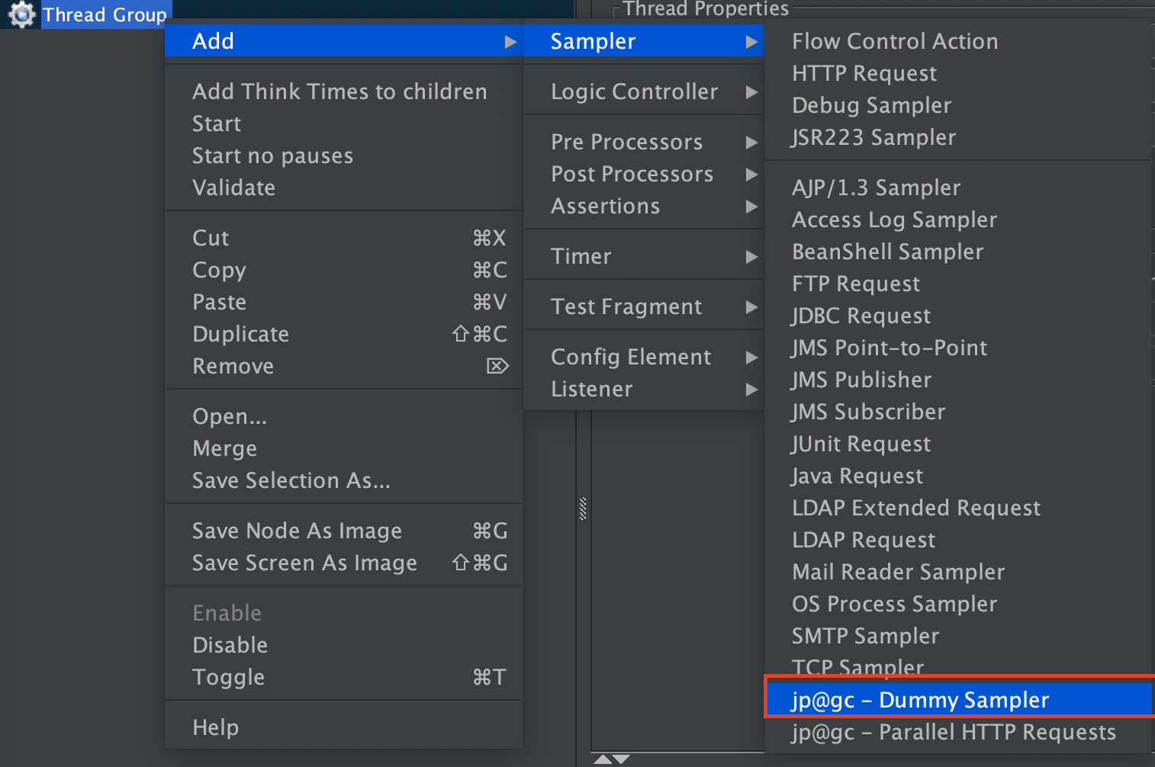
Task: Expand the Logic Controller submenu
Action: (x=644, y=91)
